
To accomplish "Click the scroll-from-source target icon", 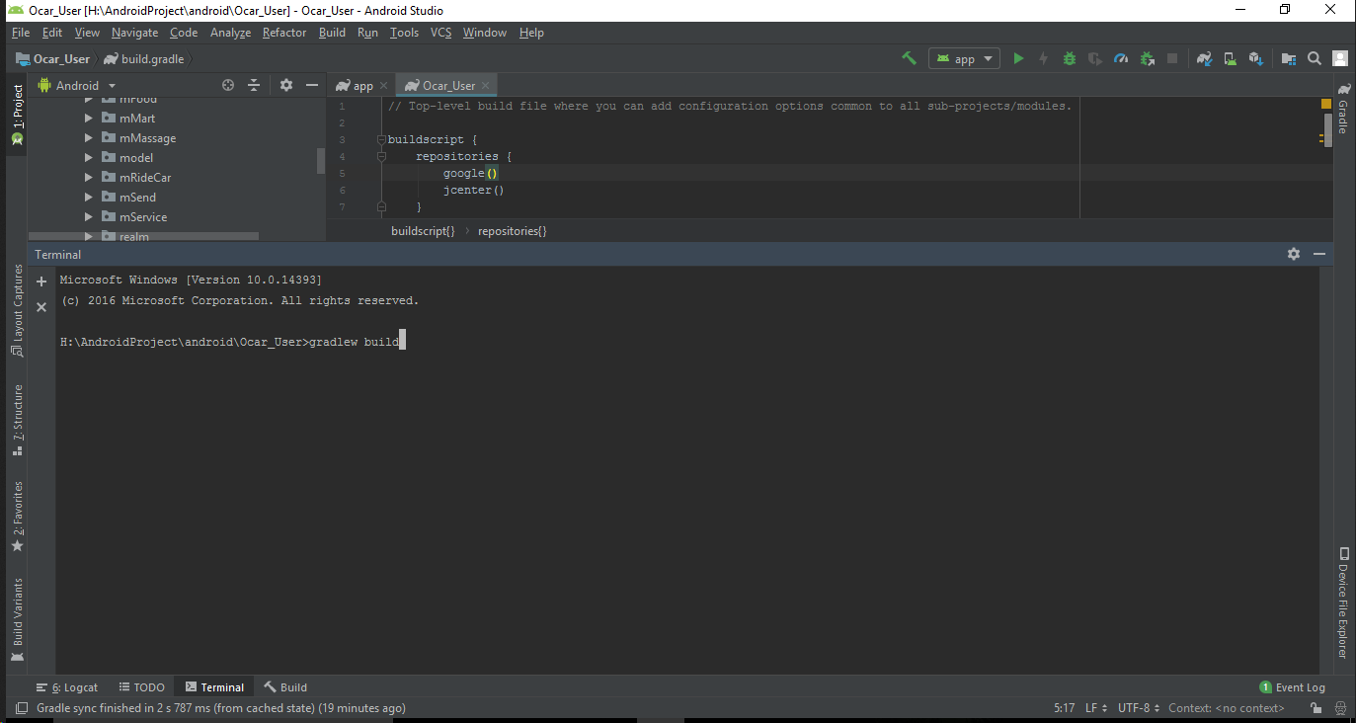I will click(x=228, y=85).
